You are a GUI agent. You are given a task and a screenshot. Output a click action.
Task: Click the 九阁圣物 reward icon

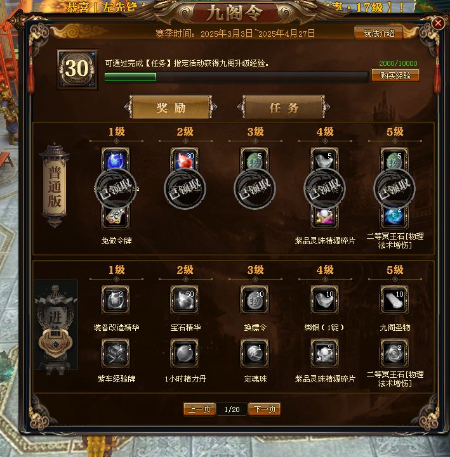[x=394, y=300]
